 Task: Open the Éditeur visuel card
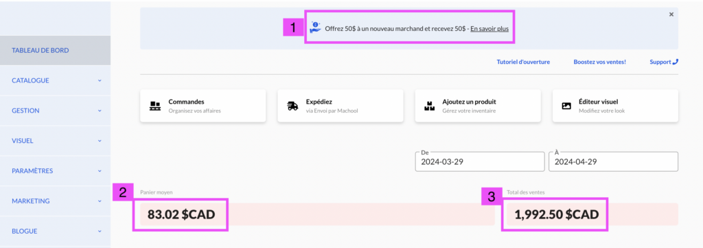pyautogui.click(x=615, y=106)
